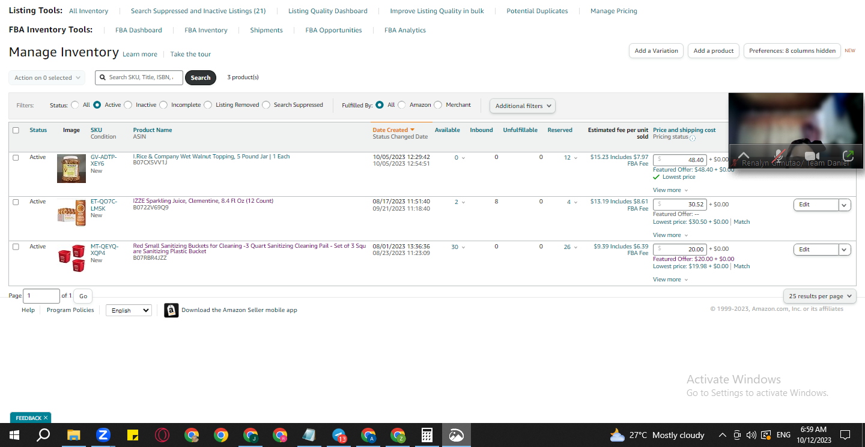Tick the checkbox for the Red Sanitizing Buckets row
This screenshot has height=447, width=865.
point(16,247)
